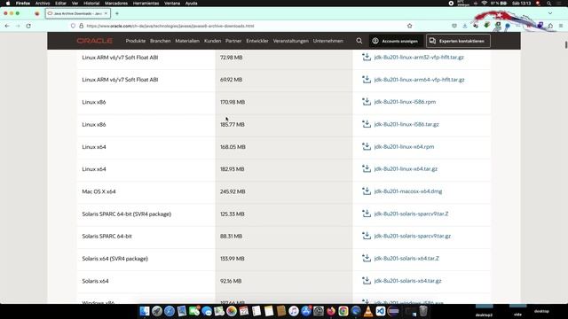This screenshot has width=568, height=319.
Task: Open Finder from the Dock
Action: point(145,311)
